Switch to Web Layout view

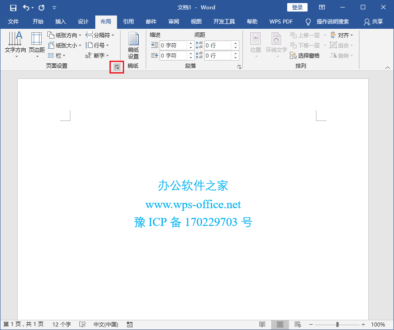pos(297,325)
